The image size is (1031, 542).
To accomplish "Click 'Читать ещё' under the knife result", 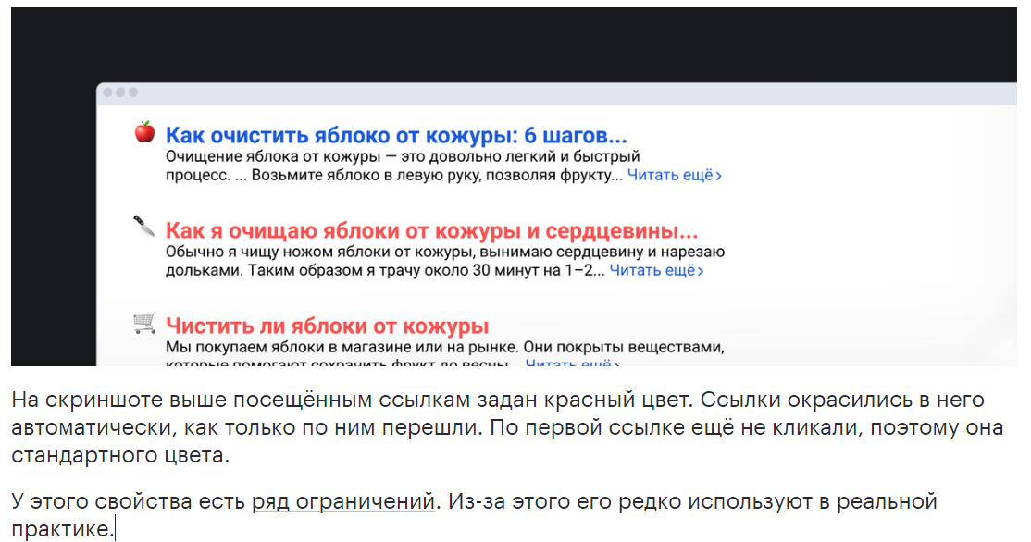I will pos(656,271).
